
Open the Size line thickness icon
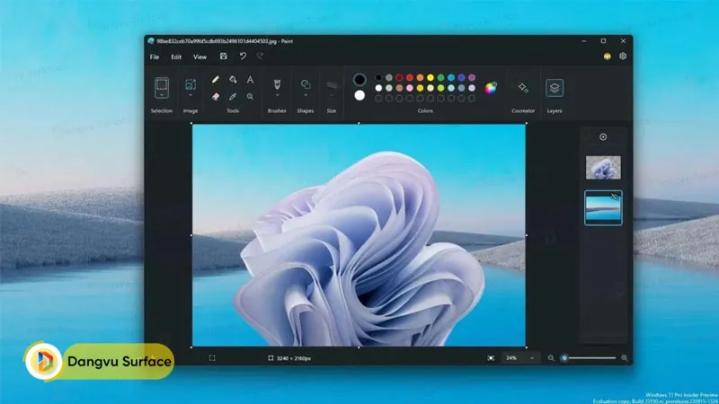click(x=332, y=85)
